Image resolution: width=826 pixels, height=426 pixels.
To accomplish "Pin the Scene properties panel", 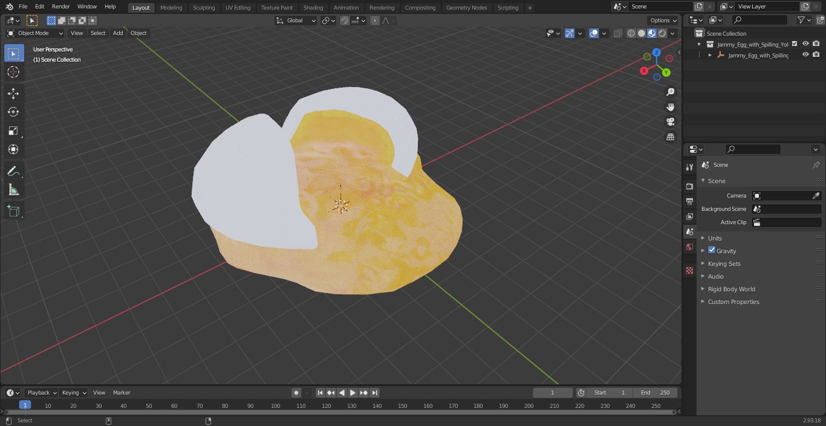I will click(x=816, y=165).
